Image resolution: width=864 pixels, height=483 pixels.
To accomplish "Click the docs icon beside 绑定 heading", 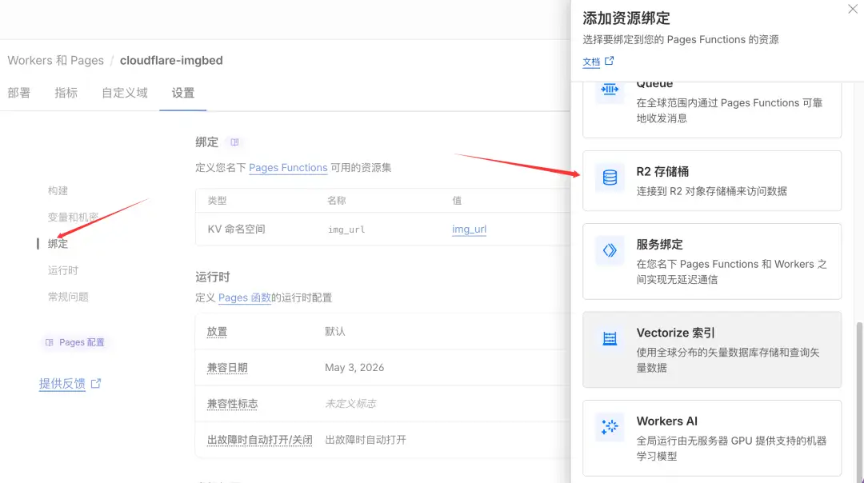I will pyautogui.click(x=234, y=142).
